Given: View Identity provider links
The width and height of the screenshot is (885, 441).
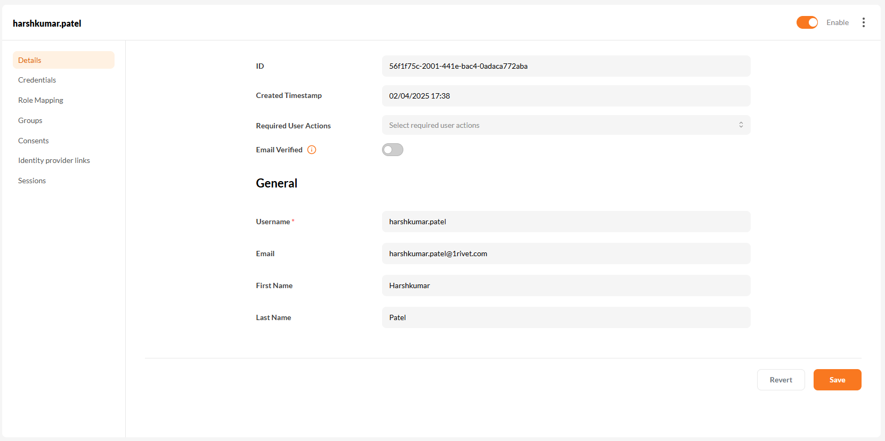Looking at the screenshot, I should (x=54, y=160).
